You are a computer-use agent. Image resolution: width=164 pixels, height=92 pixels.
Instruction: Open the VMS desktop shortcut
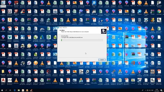tap(146, 21)
